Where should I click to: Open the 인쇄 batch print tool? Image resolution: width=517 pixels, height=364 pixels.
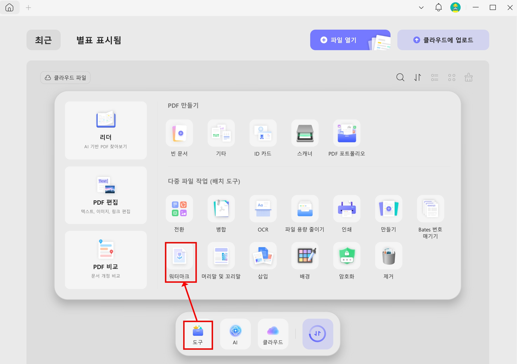(347, 209)
